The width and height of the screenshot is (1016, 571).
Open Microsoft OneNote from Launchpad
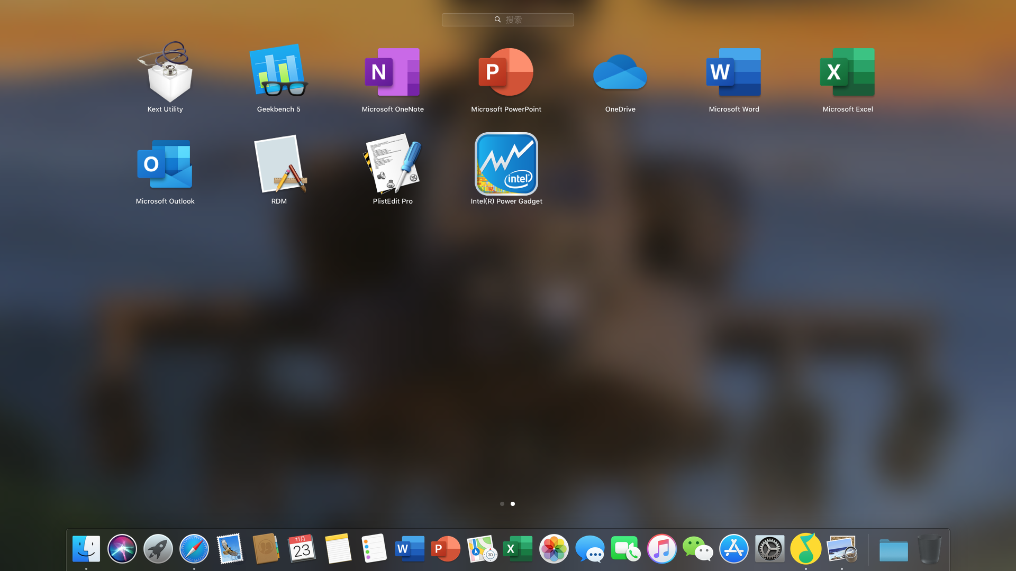tap(393, 73)
